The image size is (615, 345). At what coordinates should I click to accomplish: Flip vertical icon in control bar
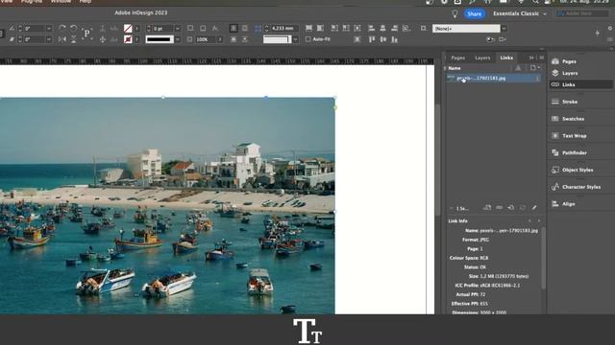tap(73, 39)
